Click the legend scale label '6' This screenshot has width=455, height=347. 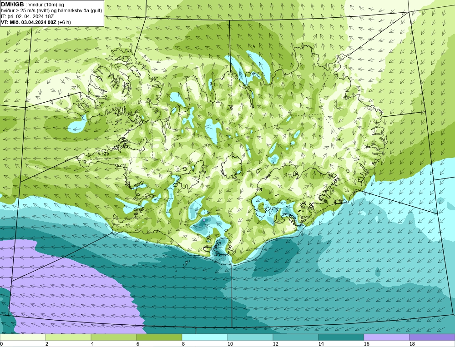(138, 344)
